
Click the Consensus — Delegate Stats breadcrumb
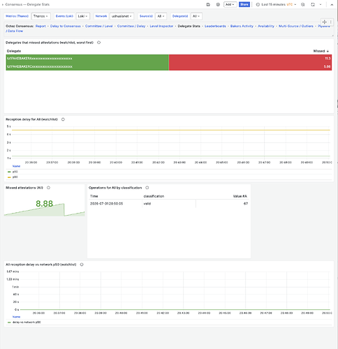tap(27, 4)
